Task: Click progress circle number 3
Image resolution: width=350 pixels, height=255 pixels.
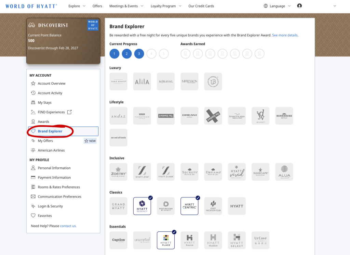Action: (139, 54)
